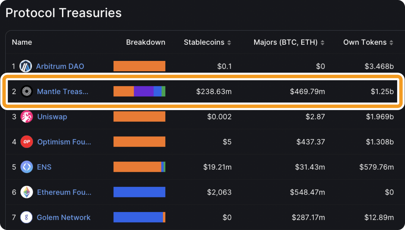
Task: Open the Ethereum Foundation link
Action: click(64, 192)
